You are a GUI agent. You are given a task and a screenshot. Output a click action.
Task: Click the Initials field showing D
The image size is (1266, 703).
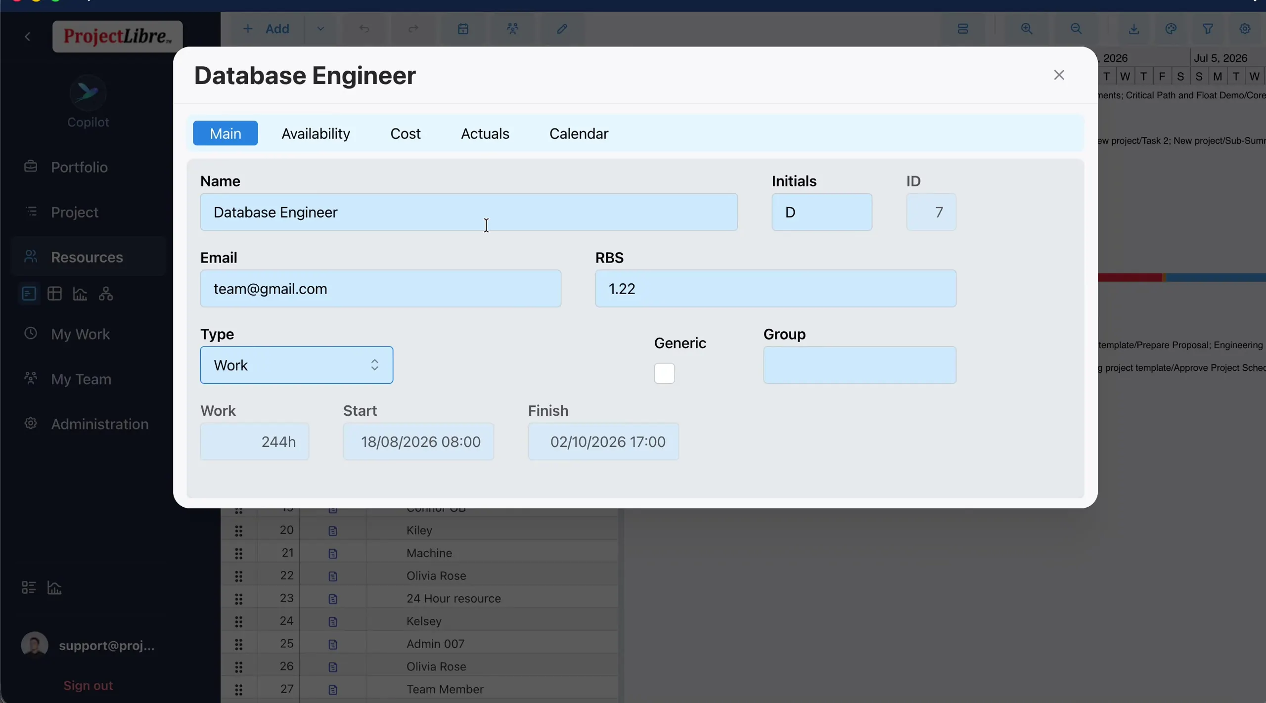coord(822,212)
